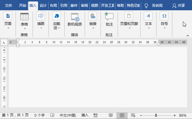Expand the 加载项 dropdown arrow

coord(59,28)
